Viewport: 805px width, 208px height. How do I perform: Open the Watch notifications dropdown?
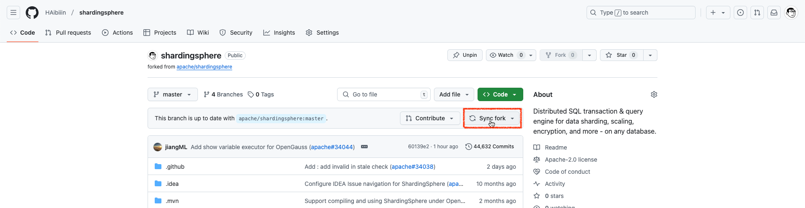[511, 55]
